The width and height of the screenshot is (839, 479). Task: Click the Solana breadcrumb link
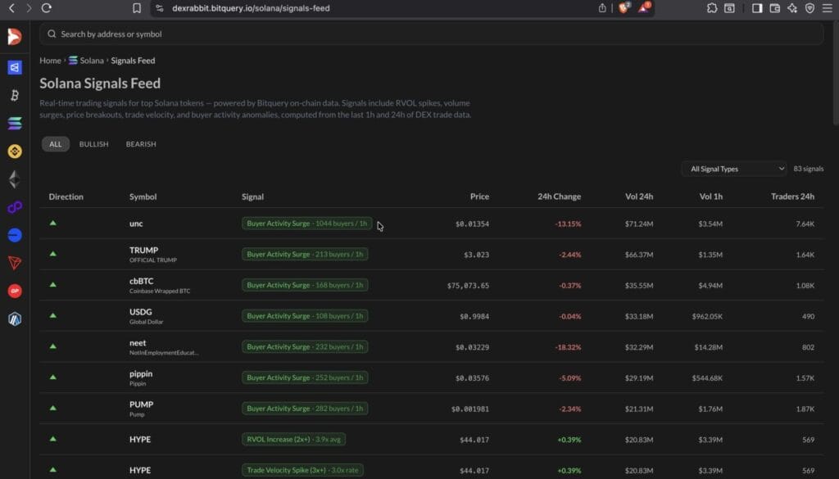[91, 61]
